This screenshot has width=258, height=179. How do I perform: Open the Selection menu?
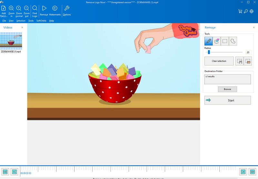pyautogui.click(x=21, y=21)
